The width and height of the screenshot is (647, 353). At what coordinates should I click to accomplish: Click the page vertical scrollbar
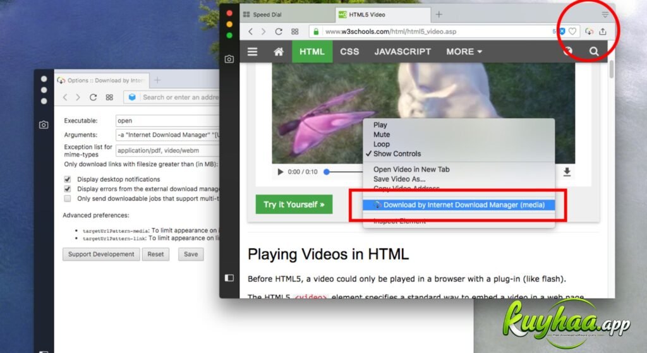[611, 69]
